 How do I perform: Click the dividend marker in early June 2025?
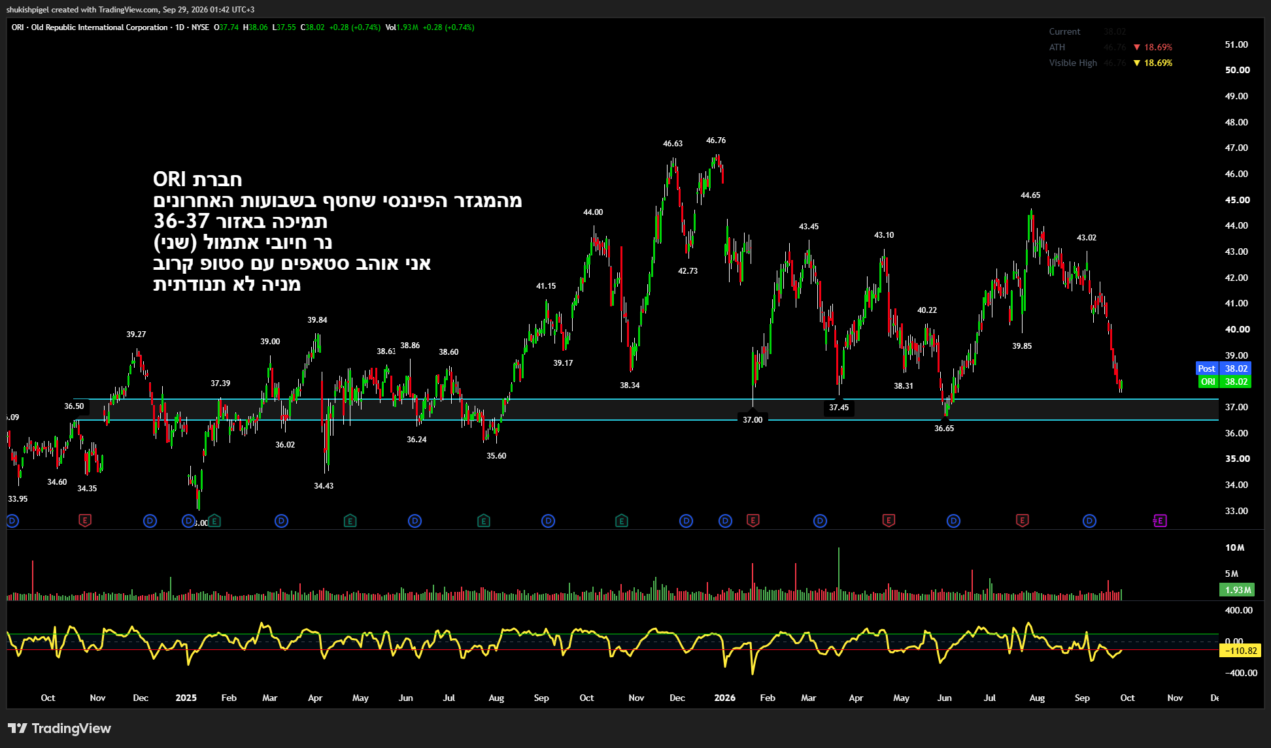[415, 521]
